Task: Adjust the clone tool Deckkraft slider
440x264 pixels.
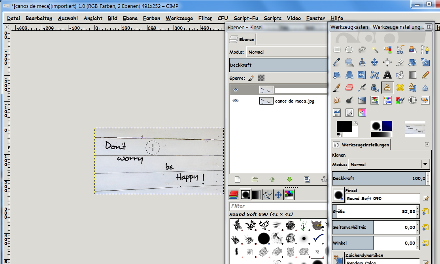Action: point(378,178)
